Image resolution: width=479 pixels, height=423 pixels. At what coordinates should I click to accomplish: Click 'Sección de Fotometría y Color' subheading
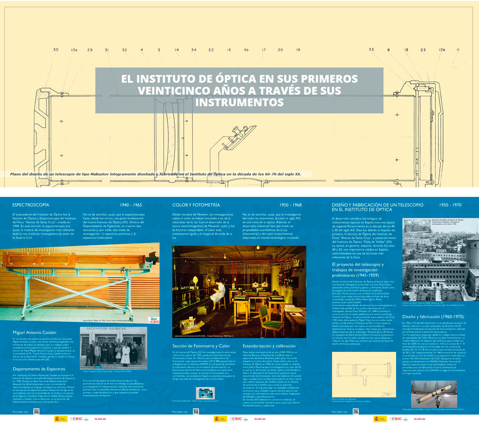(201, 346)
